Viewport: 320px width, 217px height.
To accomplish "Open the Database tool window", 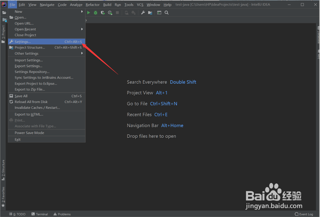I will click(318, 34).
